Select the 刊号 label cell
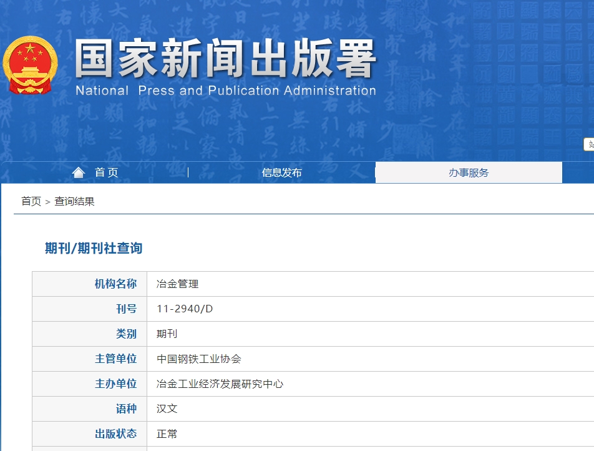 90,309
